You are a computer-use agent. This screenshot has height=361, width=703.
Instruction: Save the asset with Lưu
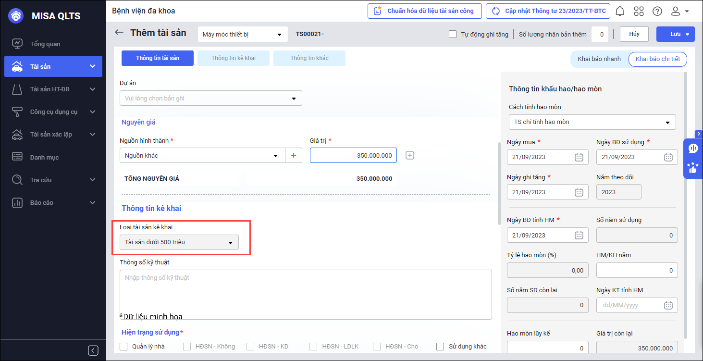click(676, 34)
